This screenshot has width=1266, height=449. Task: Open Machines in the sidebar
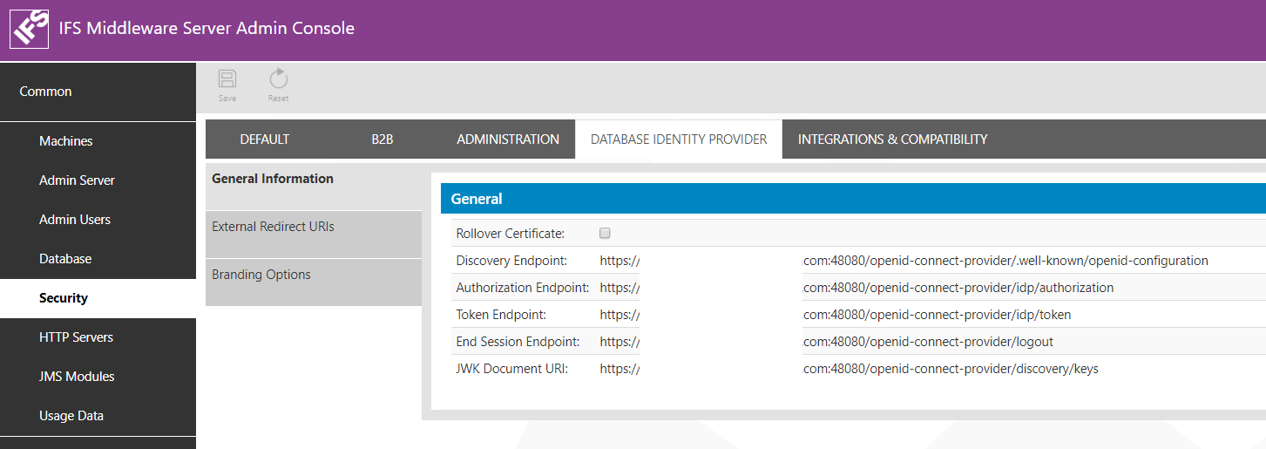(x=66, y=141)
